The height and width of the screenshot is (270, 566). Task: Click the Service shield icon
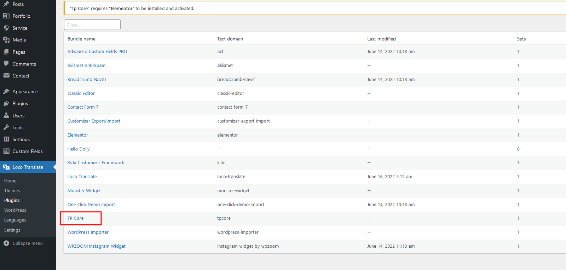pyautogui.click(x=6, y=28)
